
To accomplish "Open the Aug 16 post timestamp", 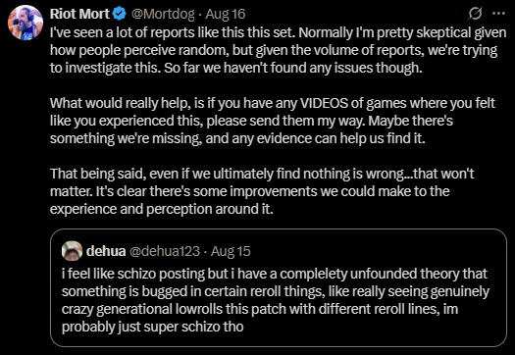I will [226, 14].
